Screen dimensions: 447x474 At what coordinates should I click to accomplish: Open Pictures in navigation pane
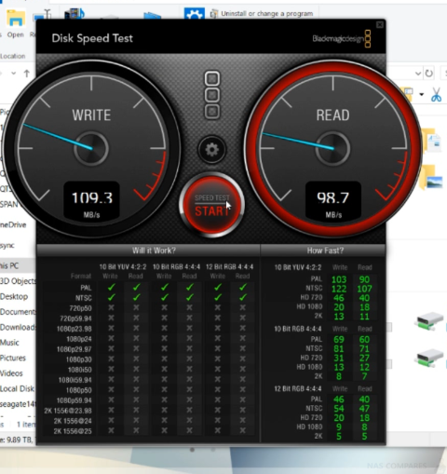pyautogui.click(x=13, y=359)
